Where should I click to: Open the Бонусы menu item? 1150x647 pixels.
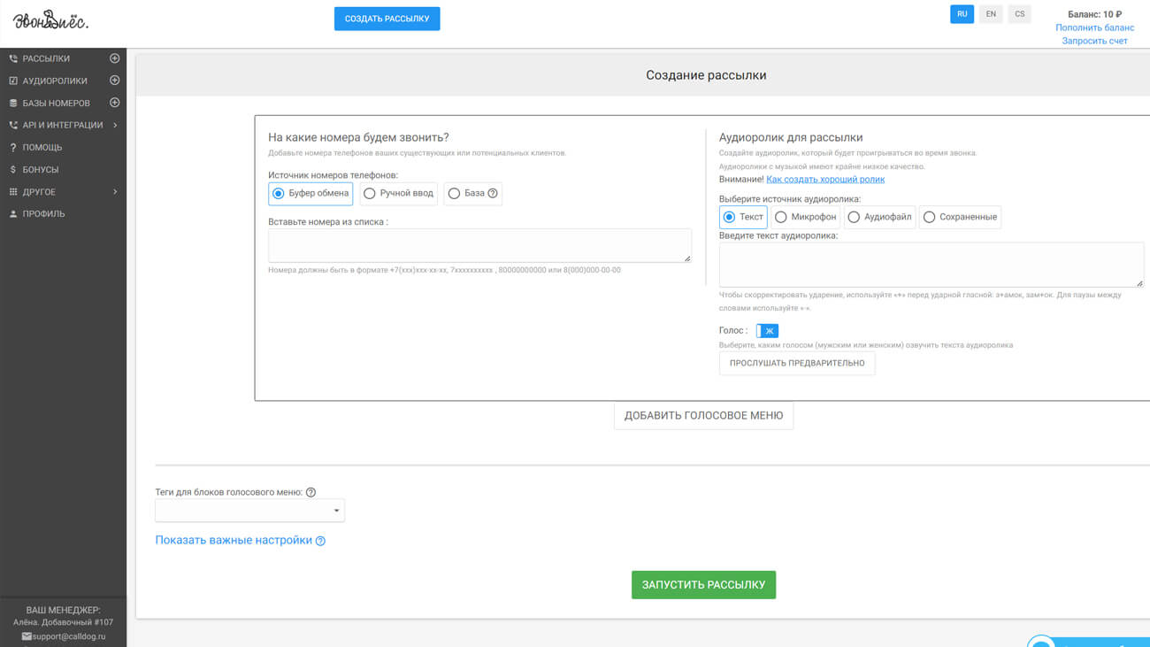[41, 169]
